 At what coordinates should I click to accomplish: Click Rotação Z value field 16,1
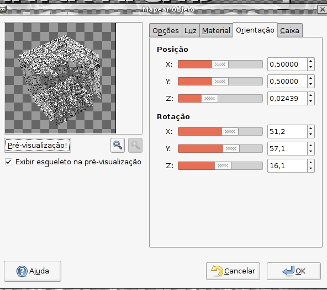coord(287,166)
